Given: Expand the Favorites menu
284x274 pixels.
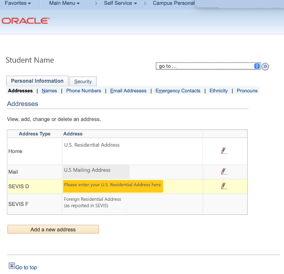Looking at the screenshot, I should [x=18, y=3].
